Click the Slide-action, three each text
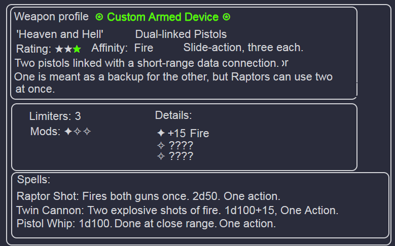Viewport: 395px width, 246px height. 243,48
